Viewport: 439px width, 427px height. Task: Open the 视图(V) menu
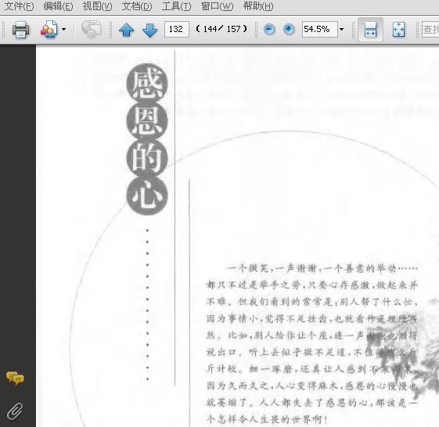[x=97, y=6]
